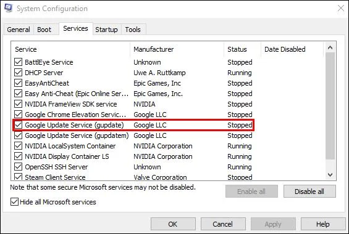
Task: Select the EasyAntiCheat service name
Action: point(47,83)
